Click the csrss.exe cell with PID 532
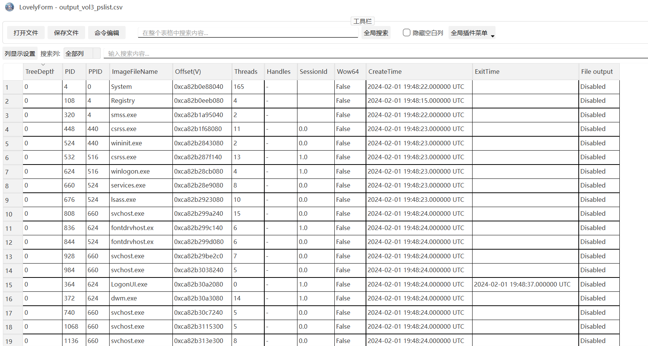The image size is (648, 346). 141,157
